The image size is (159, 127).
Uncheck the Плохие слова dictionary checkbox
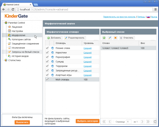click(x=47, y=48)
